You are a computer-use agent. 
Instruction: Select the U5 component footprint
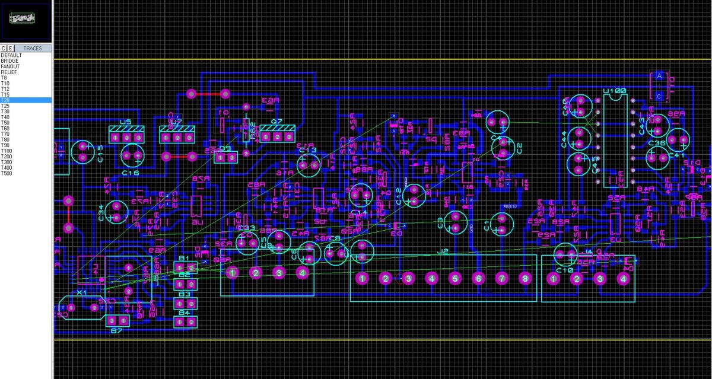(x=127, y=134)
